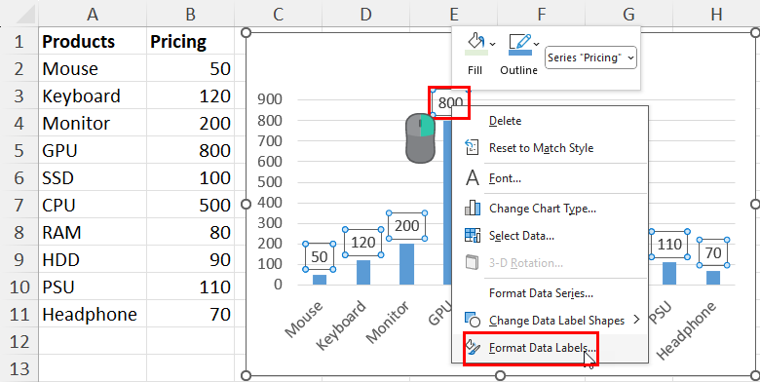Screen dimensions: 760x382
Task: Select column A header
Action: [93, 14]
